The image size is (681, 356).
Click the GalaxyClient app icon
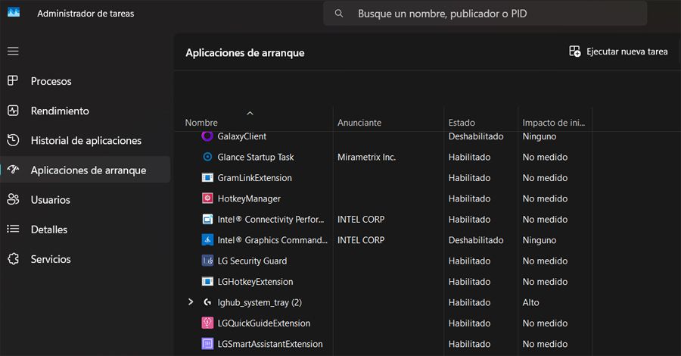[207, 136]
